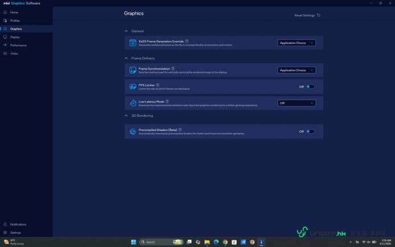Open the weather widget on taskbar
Image resolution: width=395 pixels, height=247 pixels.
(14, 242)
